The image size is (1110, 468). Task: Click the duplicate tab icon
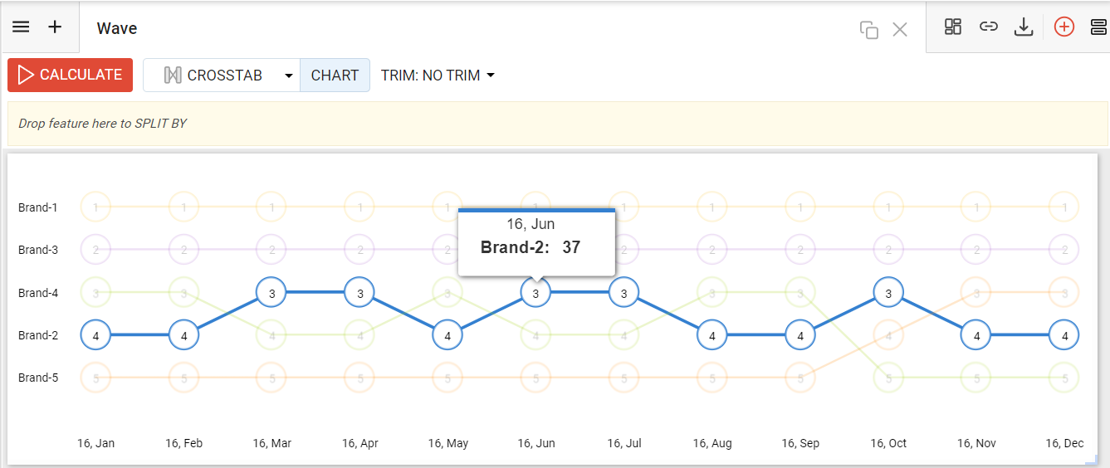point(869,30)
